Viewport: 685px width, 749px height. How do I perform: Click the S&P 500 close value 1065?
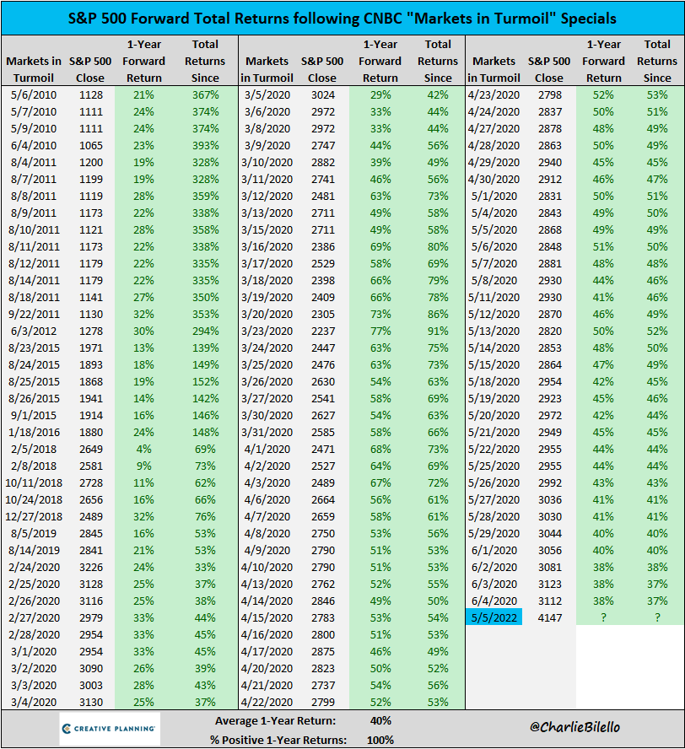tap(91, 146)
